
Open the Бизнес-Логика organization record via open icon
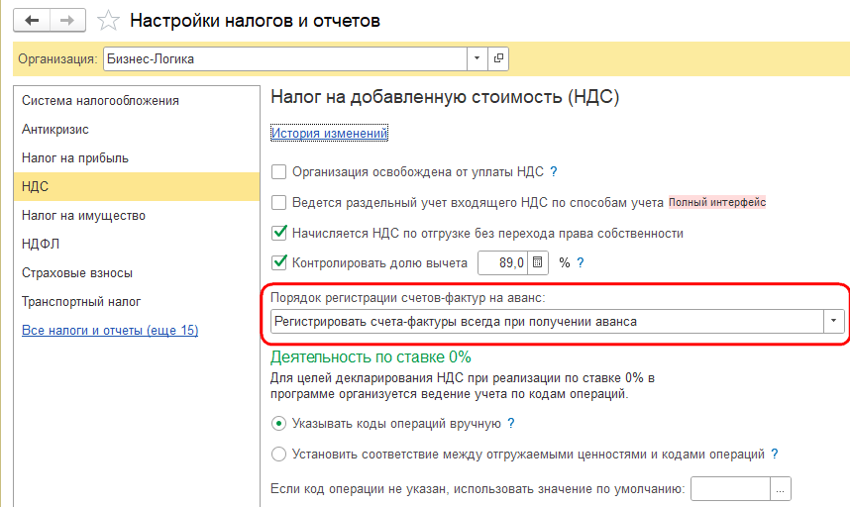498,58
